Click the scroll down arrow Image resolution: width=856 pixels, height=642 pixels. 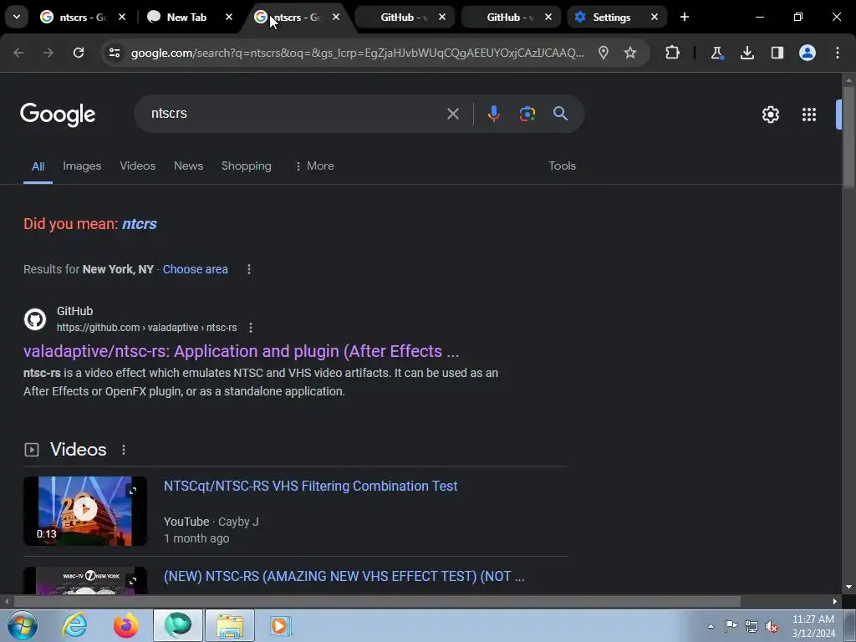[848, 587]
